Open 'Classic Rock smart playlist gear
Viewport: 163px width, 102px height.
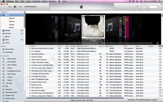point(4,98)
